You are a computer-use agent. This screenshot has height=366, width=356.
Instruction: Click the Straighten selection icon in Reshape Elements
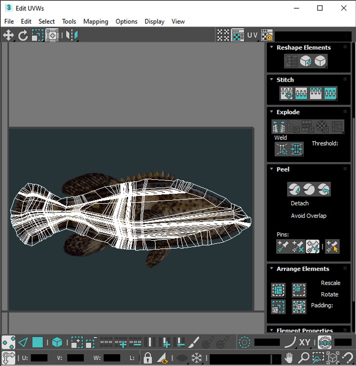291,61
